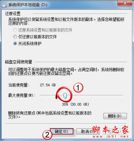This screenshot has height=141, width=134.
Task: Click the slider track right of the thumb
Action: click(x=95, y=95)
